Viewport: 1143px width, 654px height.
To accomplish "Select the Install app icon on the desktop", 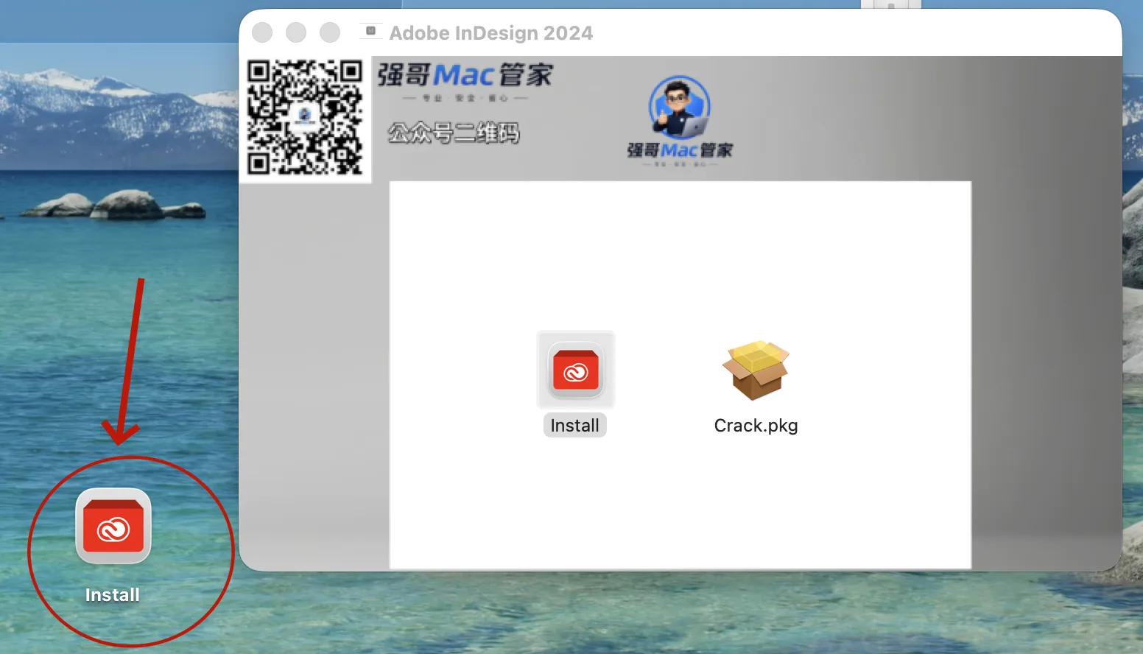I will (x=113, y=526).
